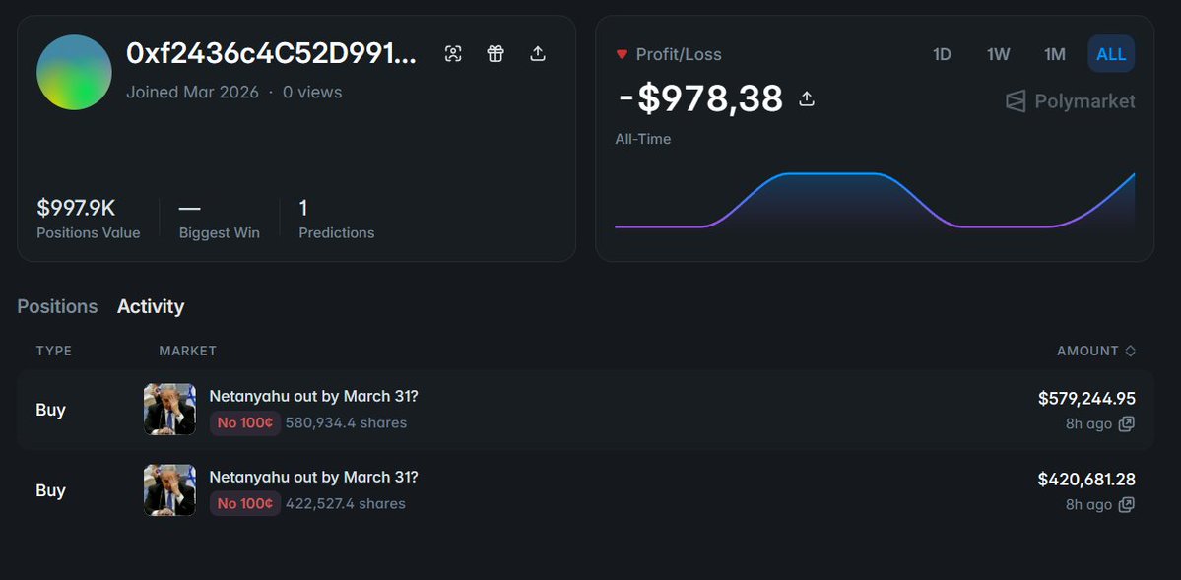Select the 1M time range
Screen dimensions: 1181x580
(1055, 54)
